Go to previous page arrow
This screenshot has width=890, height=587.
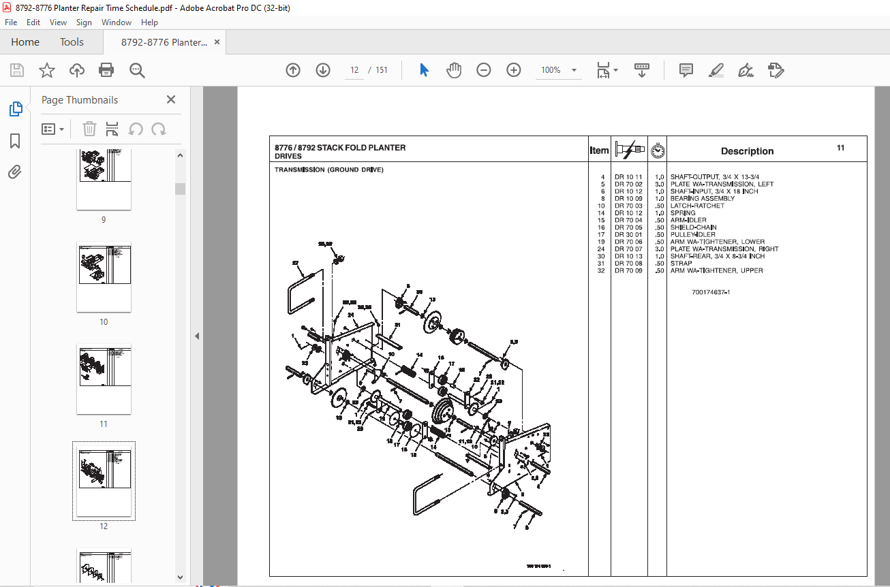293,70
